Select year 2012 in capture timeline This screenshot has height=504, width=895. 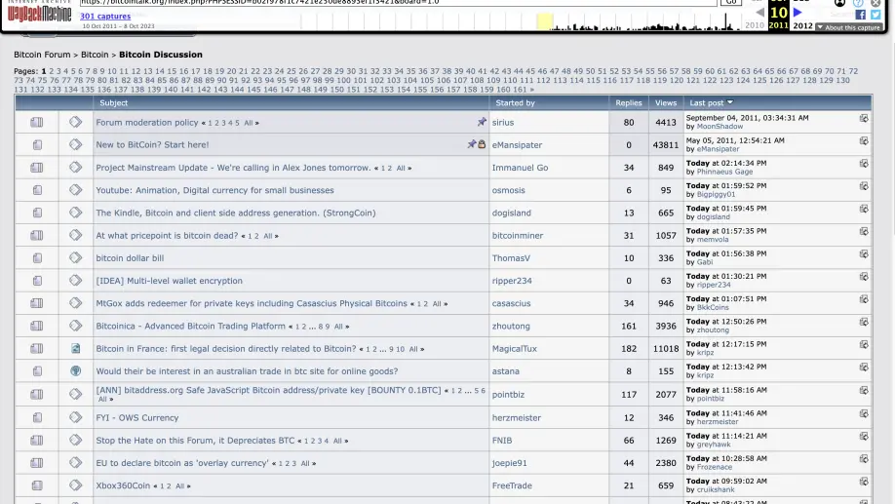pos(802,25)
